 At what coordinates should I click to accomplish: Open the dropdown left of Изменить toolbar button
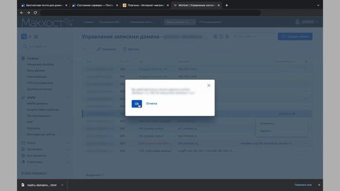pyautogui.click(x=86, y=49)
